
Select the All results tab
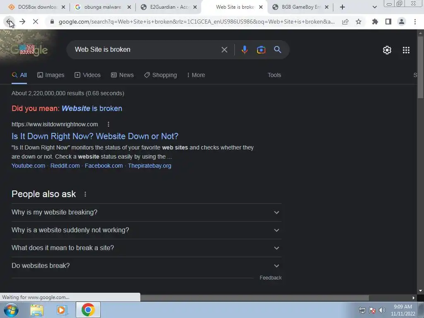click(x=19, y=75)
